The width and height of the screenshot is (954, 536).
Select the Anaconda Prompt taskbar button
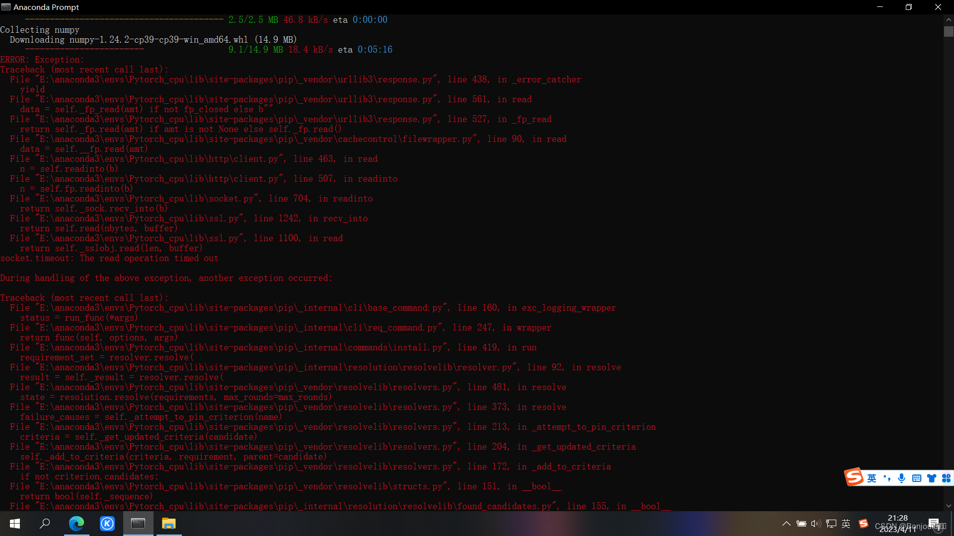138,524
